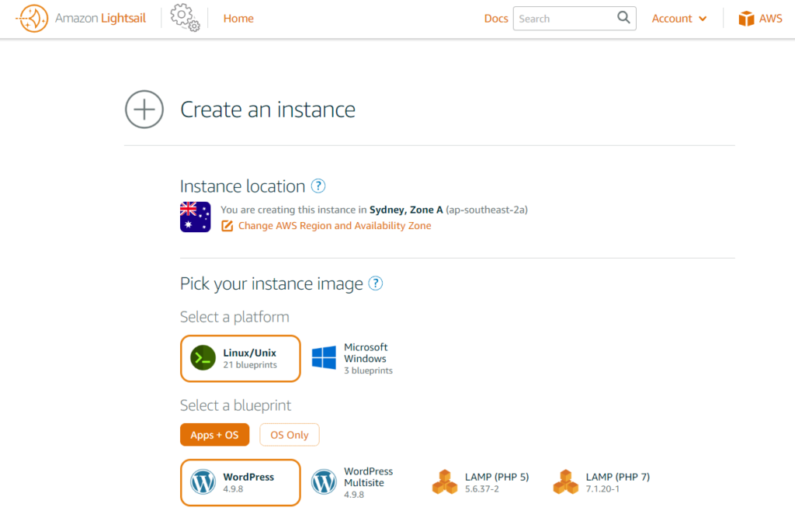This screenshot has width=795, height=511.
Task: Open the settings gears icon
Action: (185, 18)
